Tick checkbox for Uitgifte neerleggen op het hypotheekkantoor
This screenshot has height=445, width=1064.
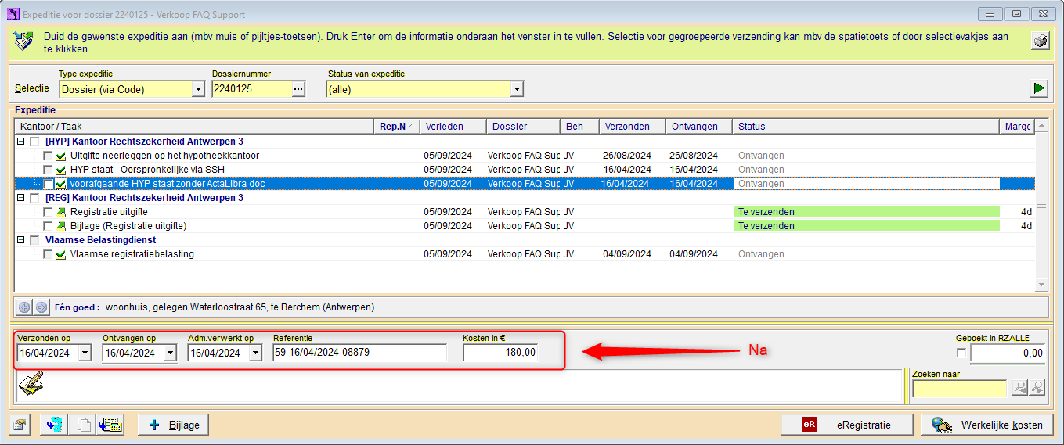(x=49, y=156)
